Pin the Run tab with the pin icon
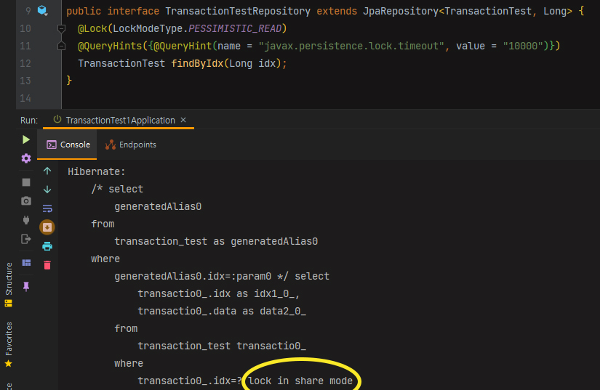 (x=26, y=286)
